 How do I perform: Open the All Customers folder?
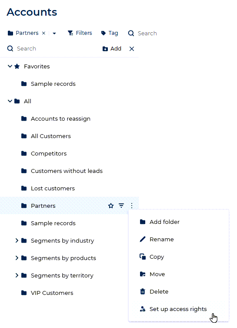click(x=51, y=136)
